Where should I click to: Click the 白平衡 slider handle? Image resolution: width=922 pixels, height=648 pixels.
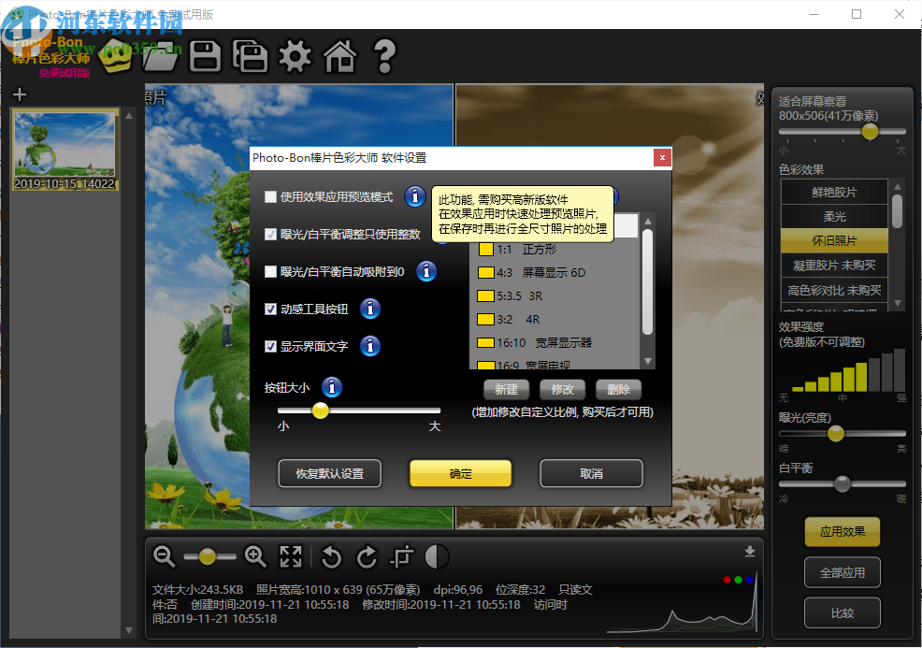point(842,484)
